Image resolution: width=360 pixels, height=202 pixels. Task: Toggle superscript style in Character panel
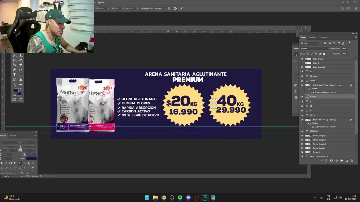[x=19, y=163]
